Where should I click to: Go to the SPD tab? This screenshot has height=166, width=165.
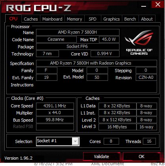[x=93, y=19]
